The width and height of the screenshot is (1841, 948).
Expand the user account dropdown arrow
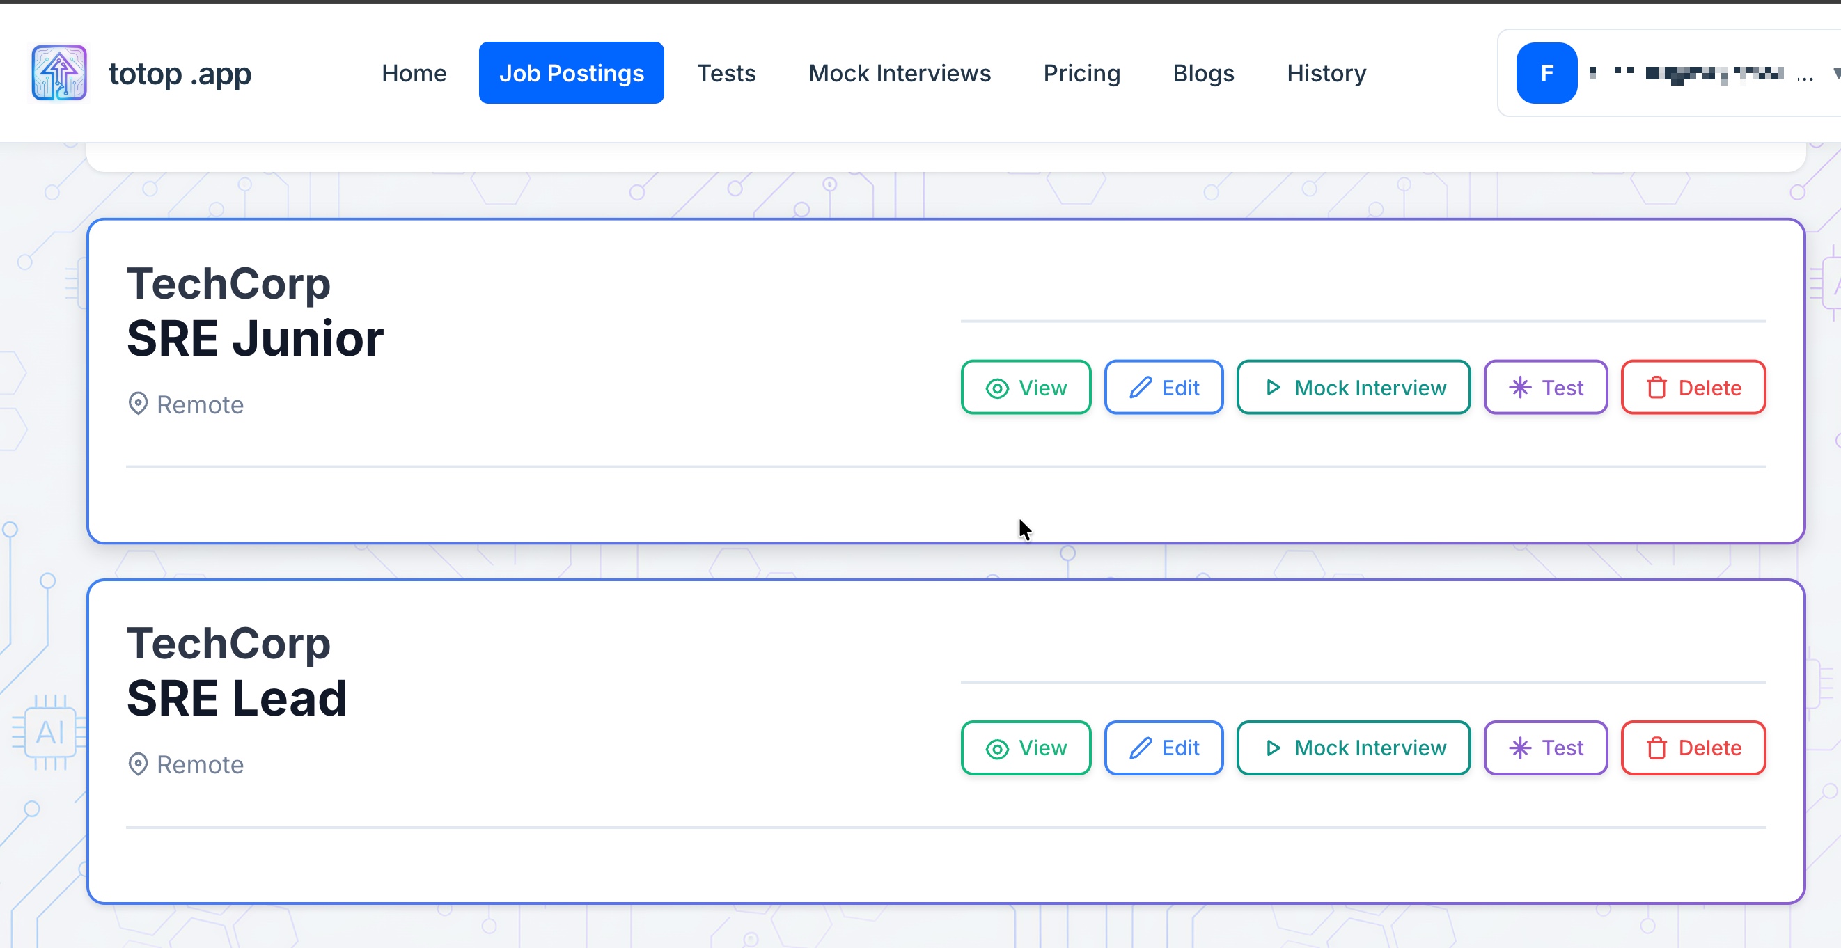[x=1835, y=73]
